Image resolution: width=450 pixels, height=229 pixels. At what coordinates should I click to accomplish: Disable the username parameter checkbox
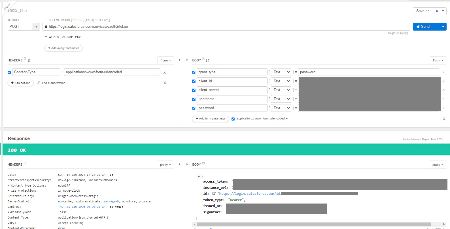tap(194, 99)
